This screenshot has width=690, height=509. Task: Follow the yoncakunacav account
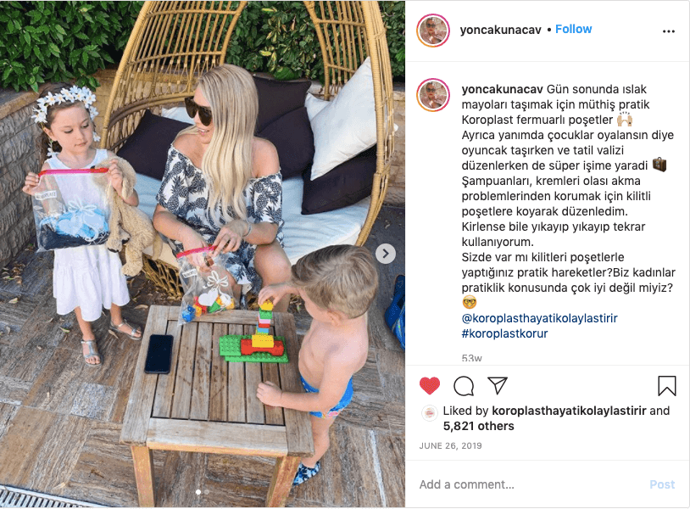click(x=573, y=29)
